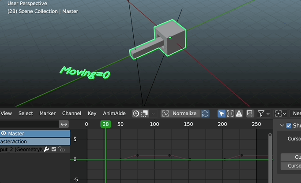Toggle the dashed-square selected keyframes handles icon
Screen dimensions: 301x183
point(230,113)
